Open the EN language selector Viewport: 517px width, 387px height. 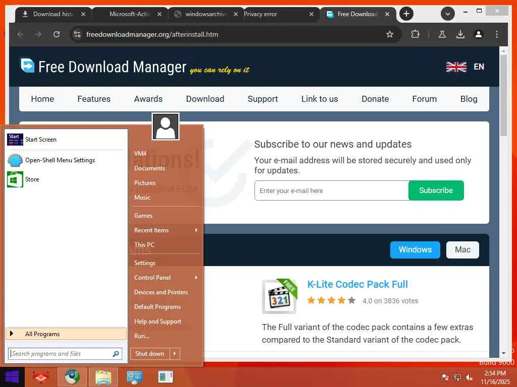[479, 67]
